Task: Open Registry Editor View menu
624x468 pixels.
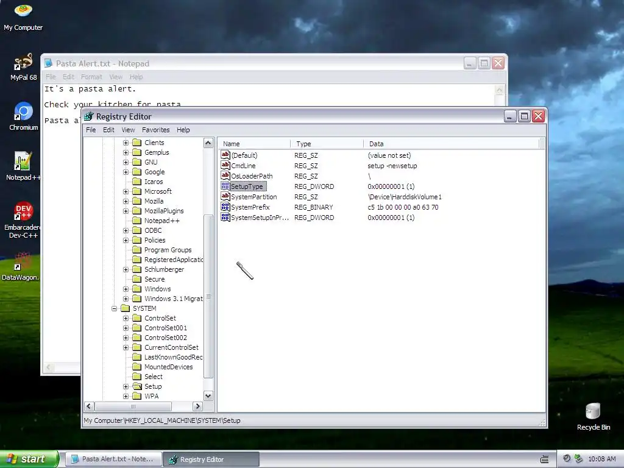Action: click(128, 130)
